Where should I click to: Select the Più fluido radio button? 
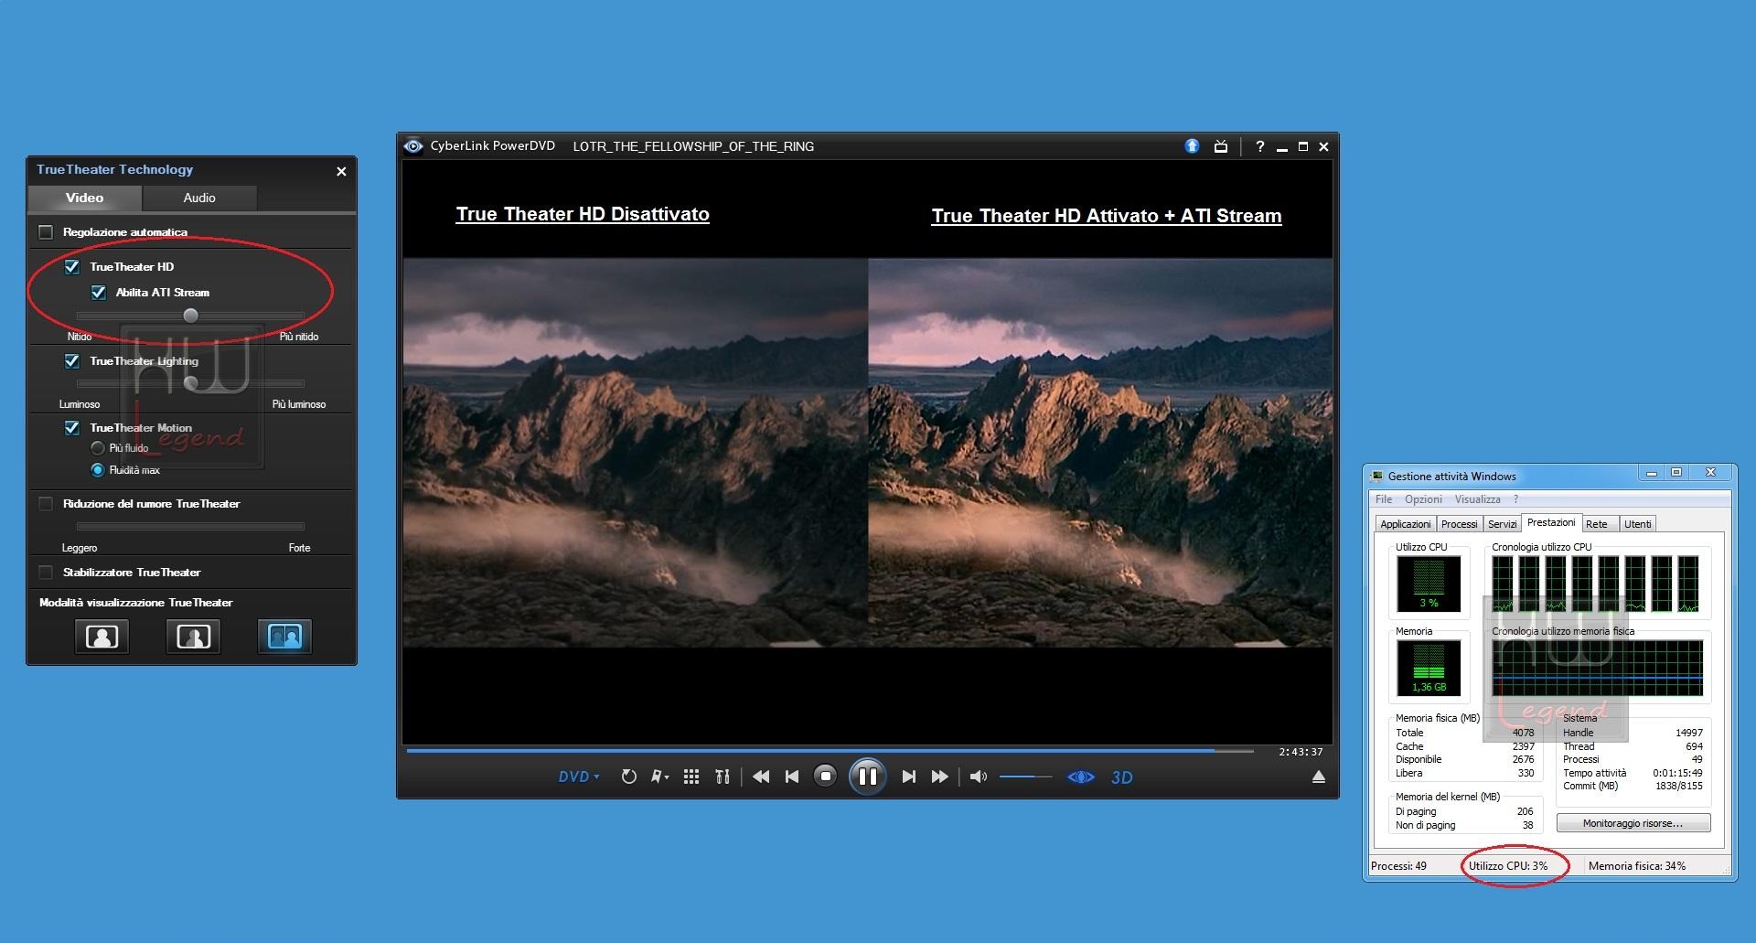pyautogui.click(x=98, y=448)
